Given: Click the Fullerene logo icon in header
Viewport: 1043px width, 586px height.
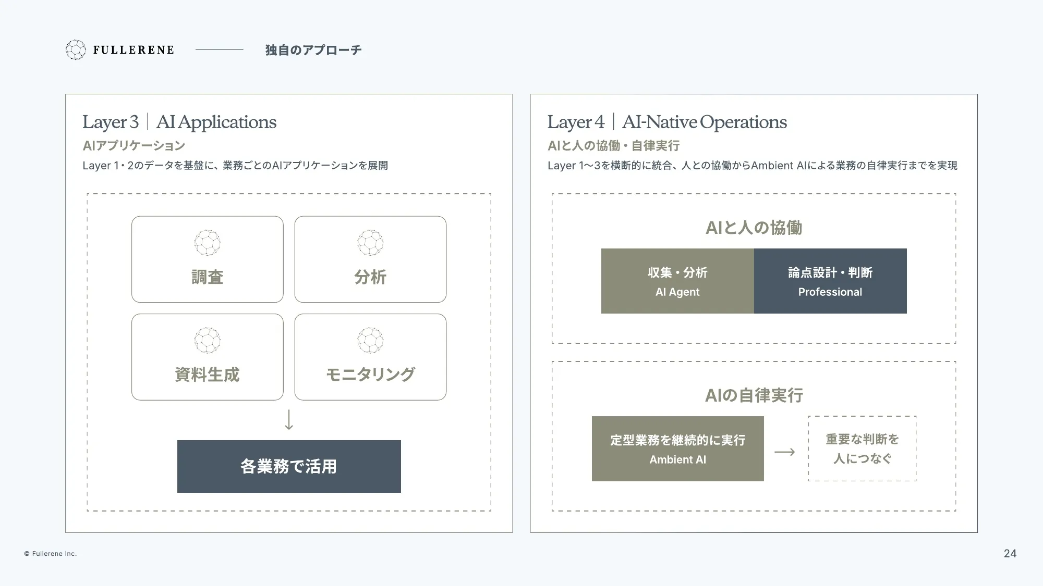Looking at the screenshot, I should [76, 50].
